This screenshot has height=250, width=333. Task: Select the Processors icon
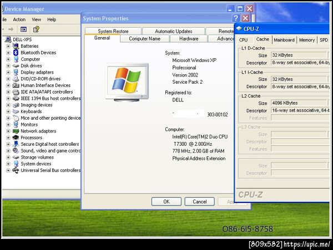(x=16, y=137)
